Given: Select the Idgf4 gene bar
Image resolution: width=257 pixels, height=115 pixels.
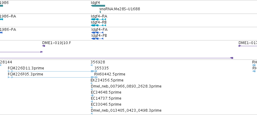Looking at the screenshot, I should tap(98, 6).
